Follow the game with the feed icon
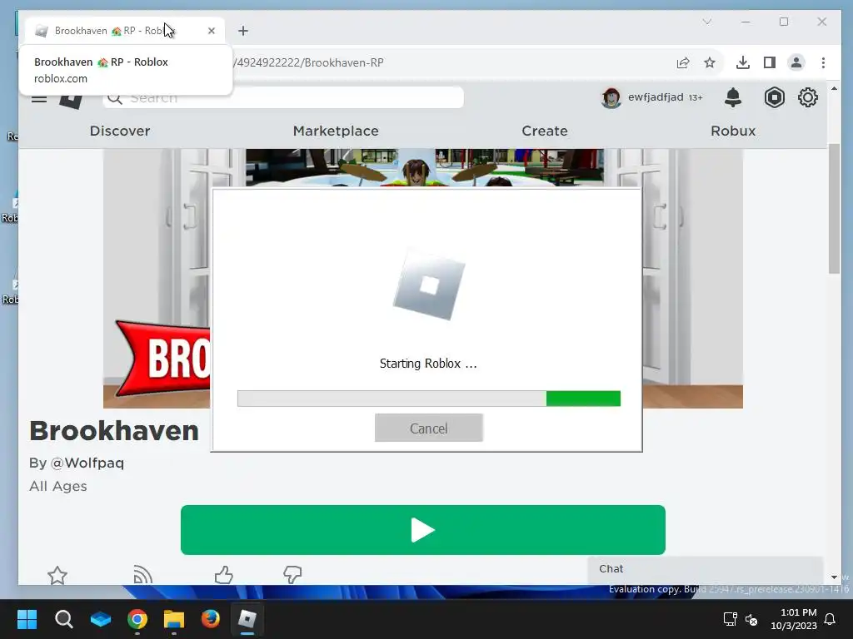The image size is (853, 639). tap(142, 575)
